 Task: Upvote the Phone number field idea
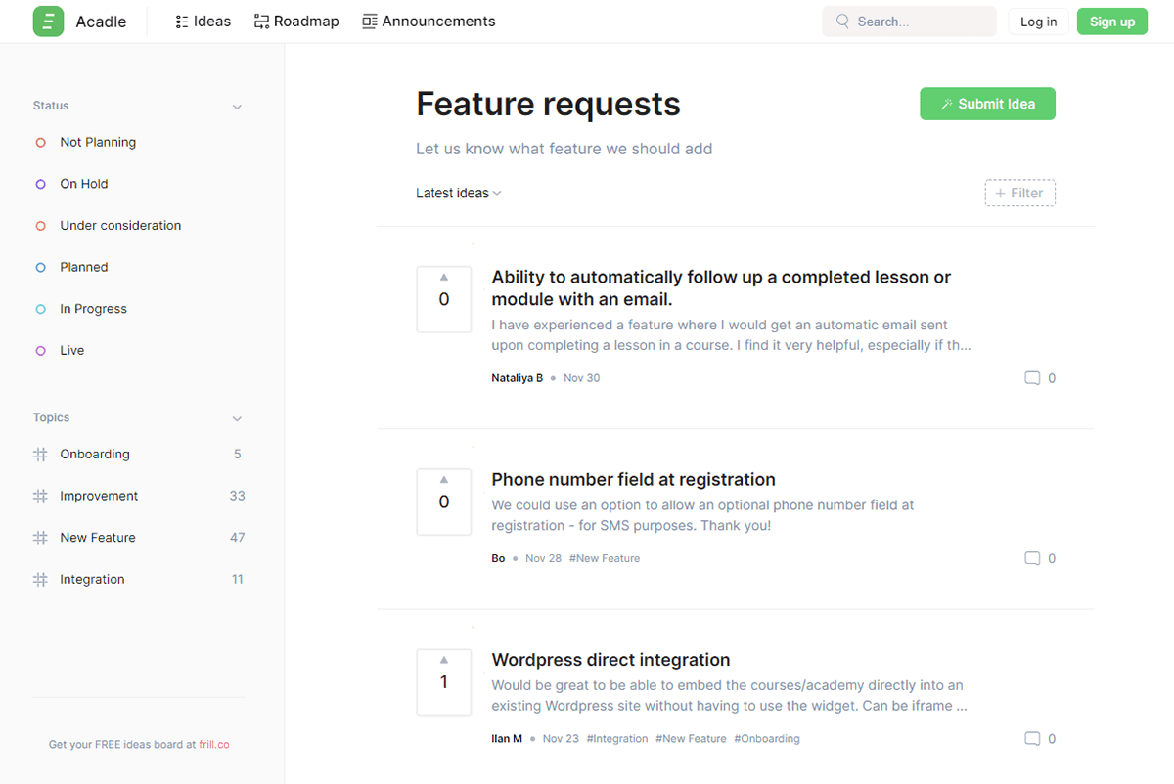pyautogui.click(x=444, y=501)
